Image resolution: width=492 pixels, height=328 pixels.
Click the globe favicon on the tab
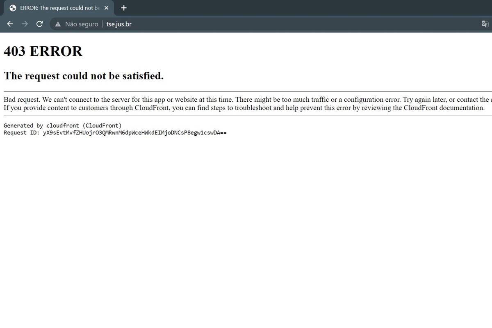click(13, 8)
